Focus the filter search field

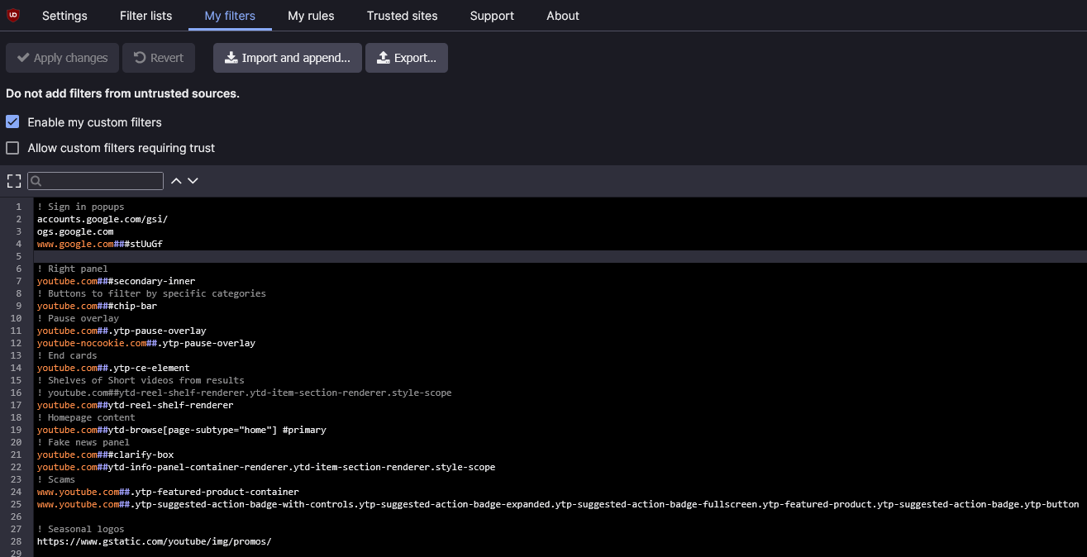pyautogui.click(x=96, y=181)
